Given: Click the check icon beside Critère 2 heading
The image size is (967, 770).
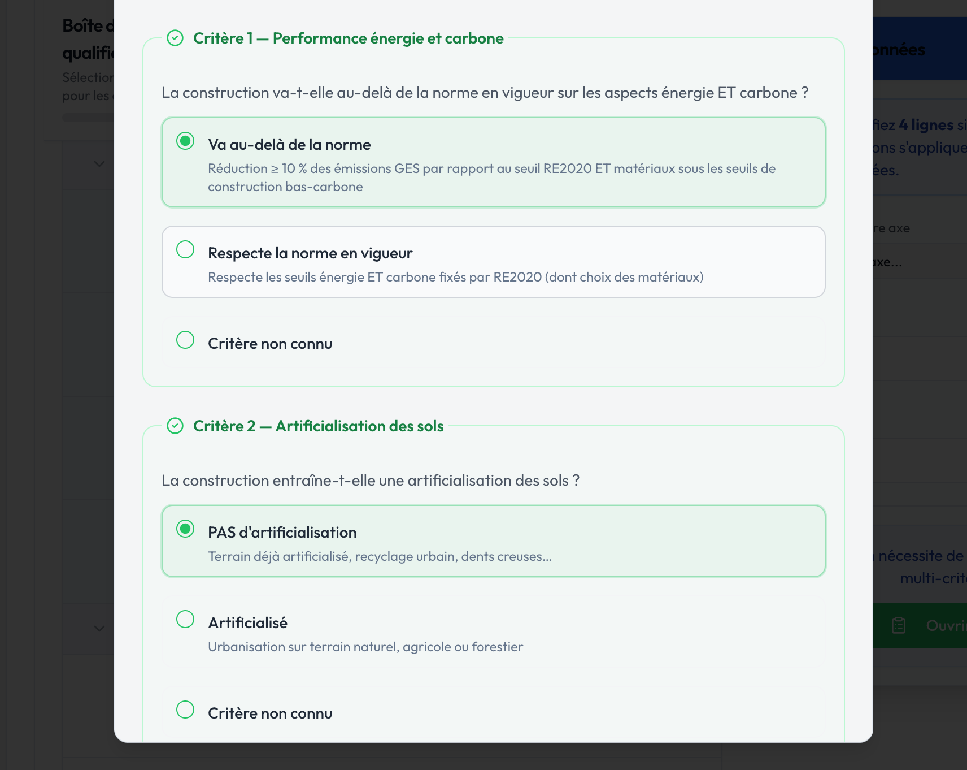Looking at the screenshot, I should (x=176, y=426).
